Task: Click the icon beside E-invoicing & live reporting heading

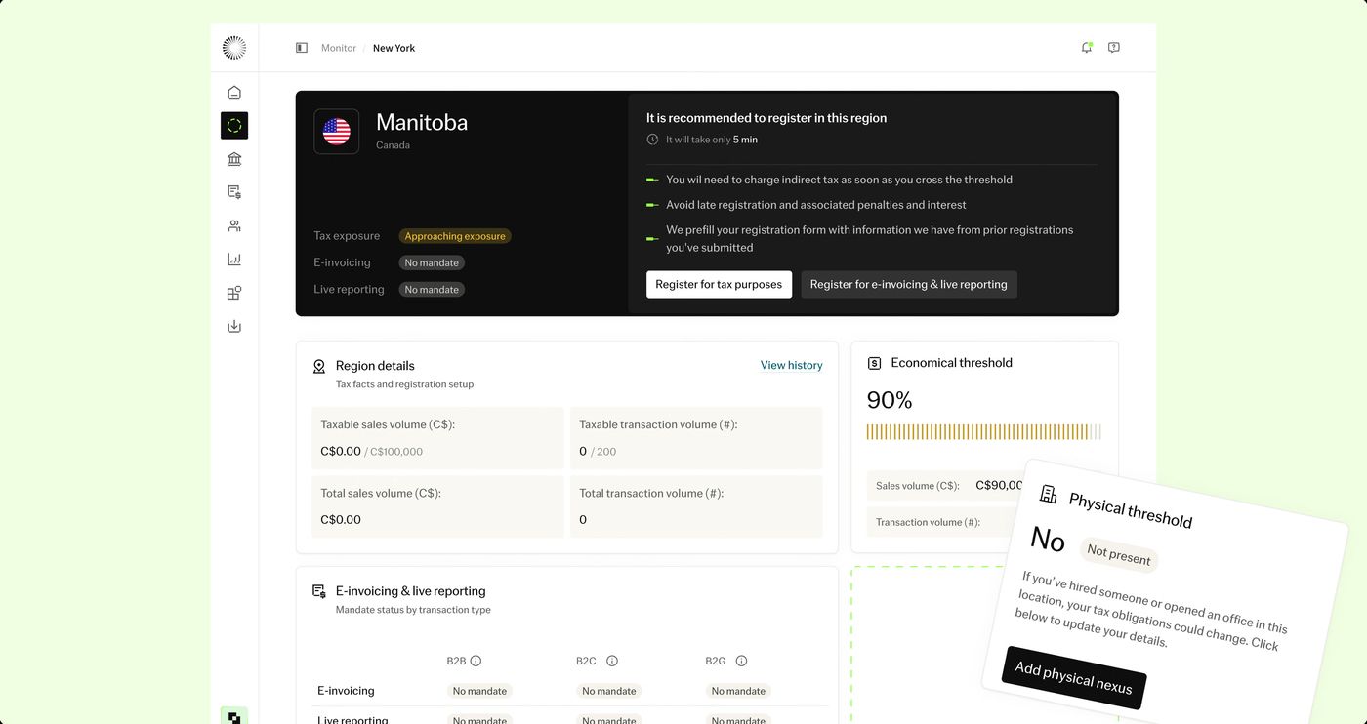Action: tap(319, 591)
